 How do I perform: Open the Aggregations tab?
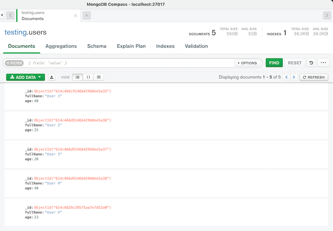[61, 46]
